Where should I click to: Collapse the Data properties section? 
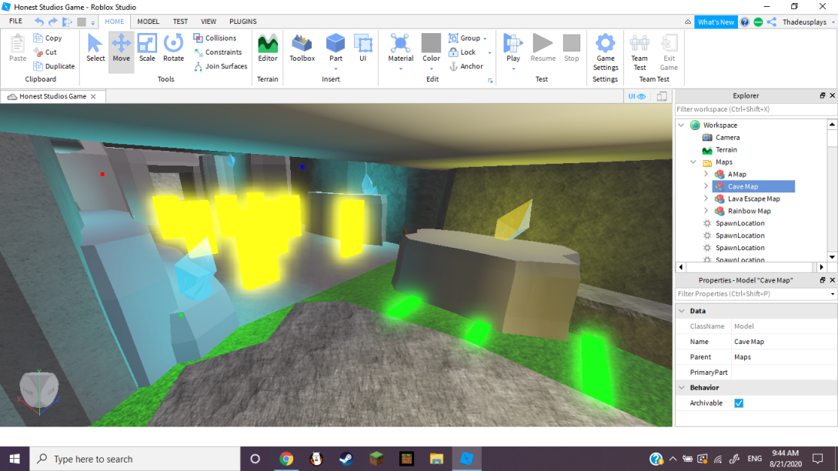682,311
